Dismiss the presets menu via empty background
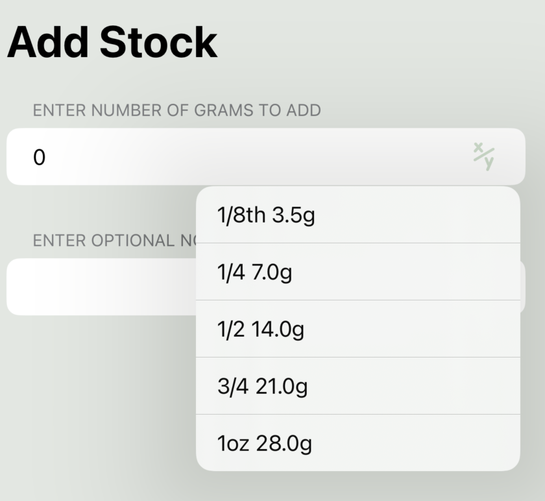The width and height of the screenshot is (545, 501). (97, 402)
